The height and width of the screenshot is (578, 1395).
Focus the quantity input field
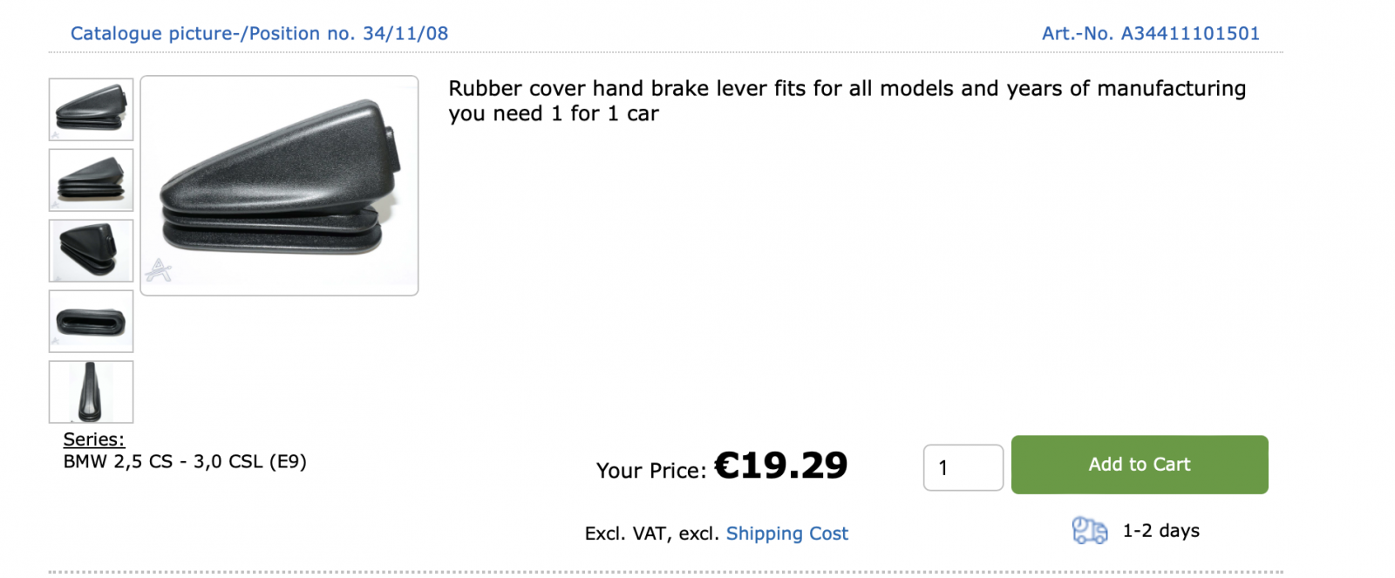(963, 468)
